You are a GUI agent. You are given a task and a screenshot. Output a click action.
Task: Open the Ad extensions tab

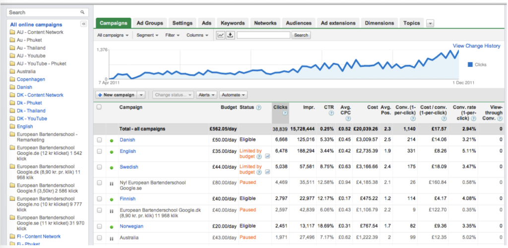338,23
